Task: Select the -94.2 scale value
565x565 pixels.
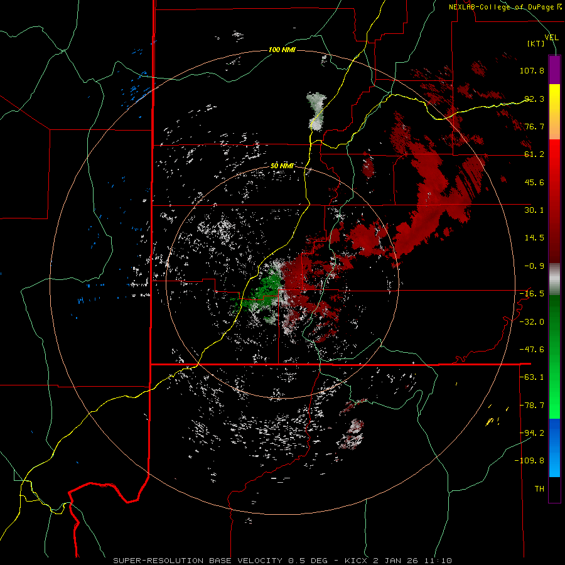Action: pyautogui.click(x=532, y=433)
